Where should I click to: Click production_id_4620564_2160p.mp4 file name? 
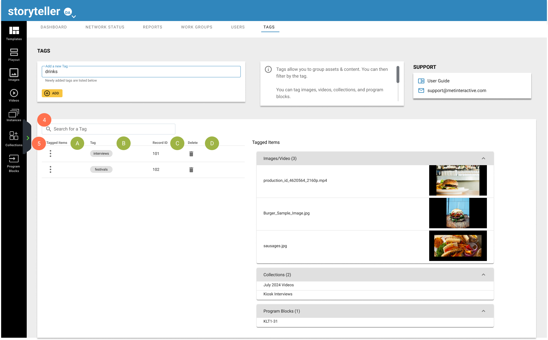click(x=295, y=181)
